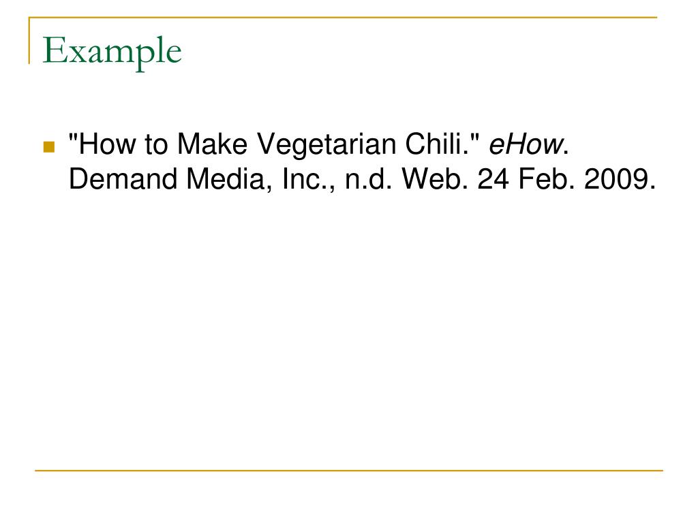698x523 pixels.
Task: Click the gold horizontal line at the slide bottom
Action: [x=349, y=470]
